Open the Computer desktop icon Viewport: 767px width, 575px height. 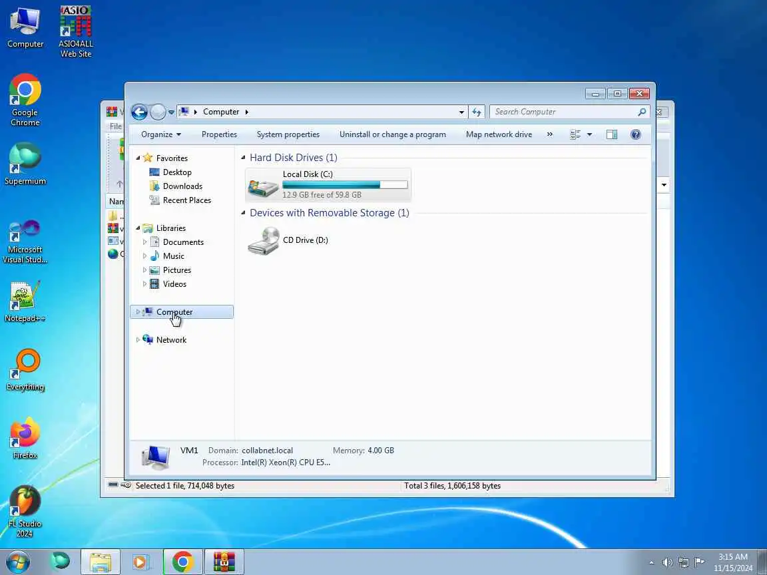click(25, 27)
